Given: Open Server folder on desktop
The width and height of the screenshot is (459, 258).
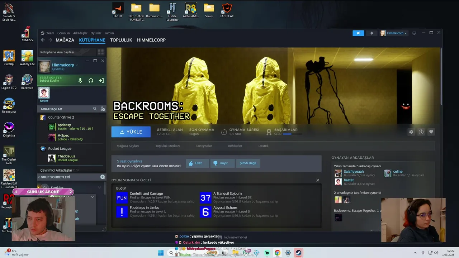Looking at the screenshot, I should [209, 10].
